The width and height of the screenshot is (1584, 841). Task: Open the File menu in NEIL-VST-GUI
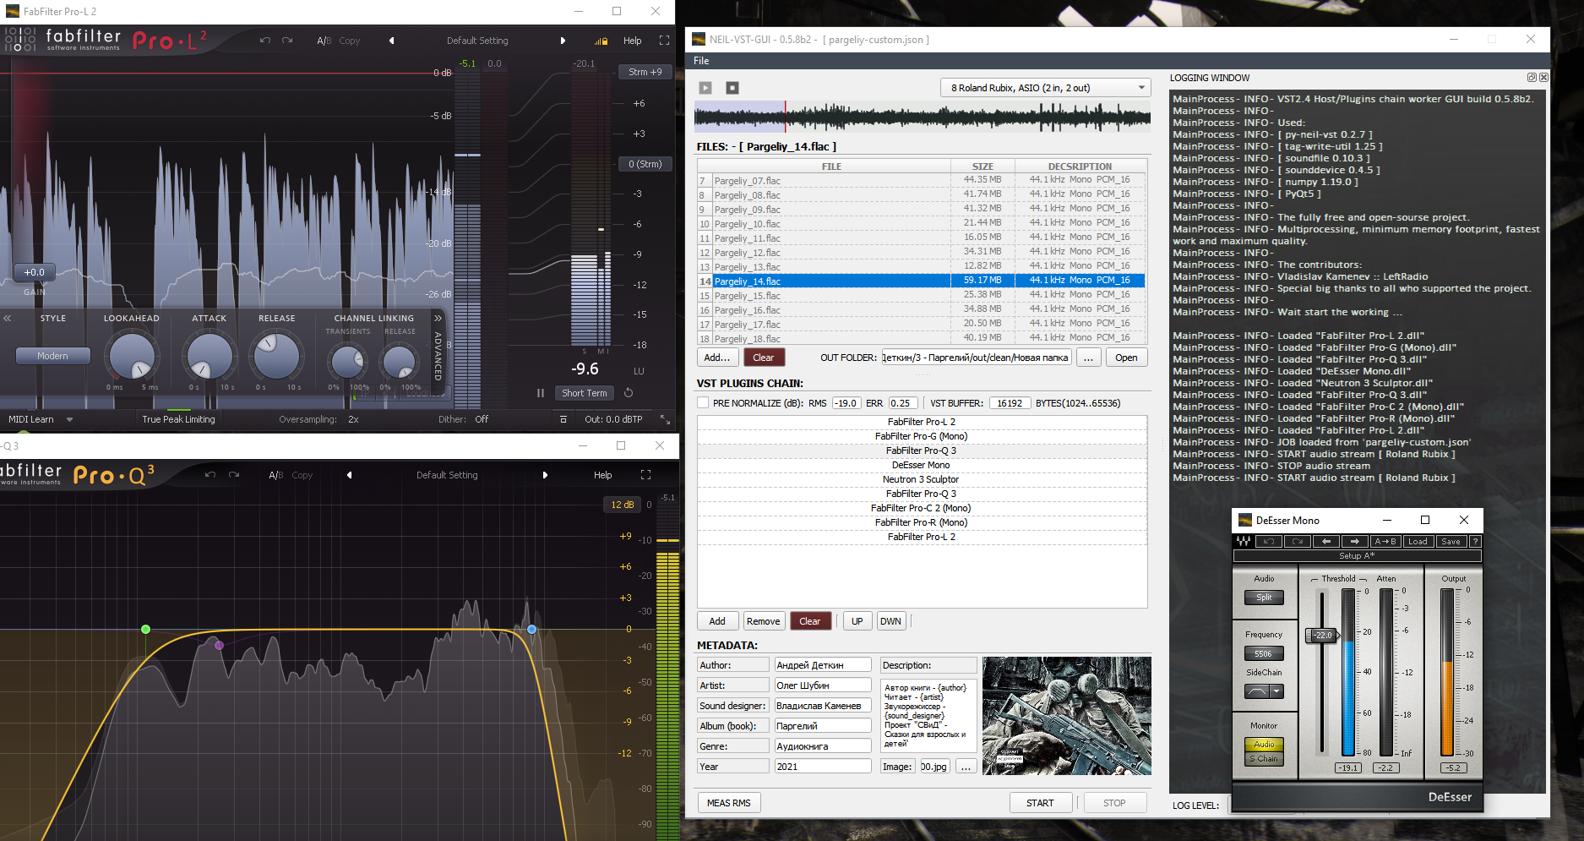(701, 61)
